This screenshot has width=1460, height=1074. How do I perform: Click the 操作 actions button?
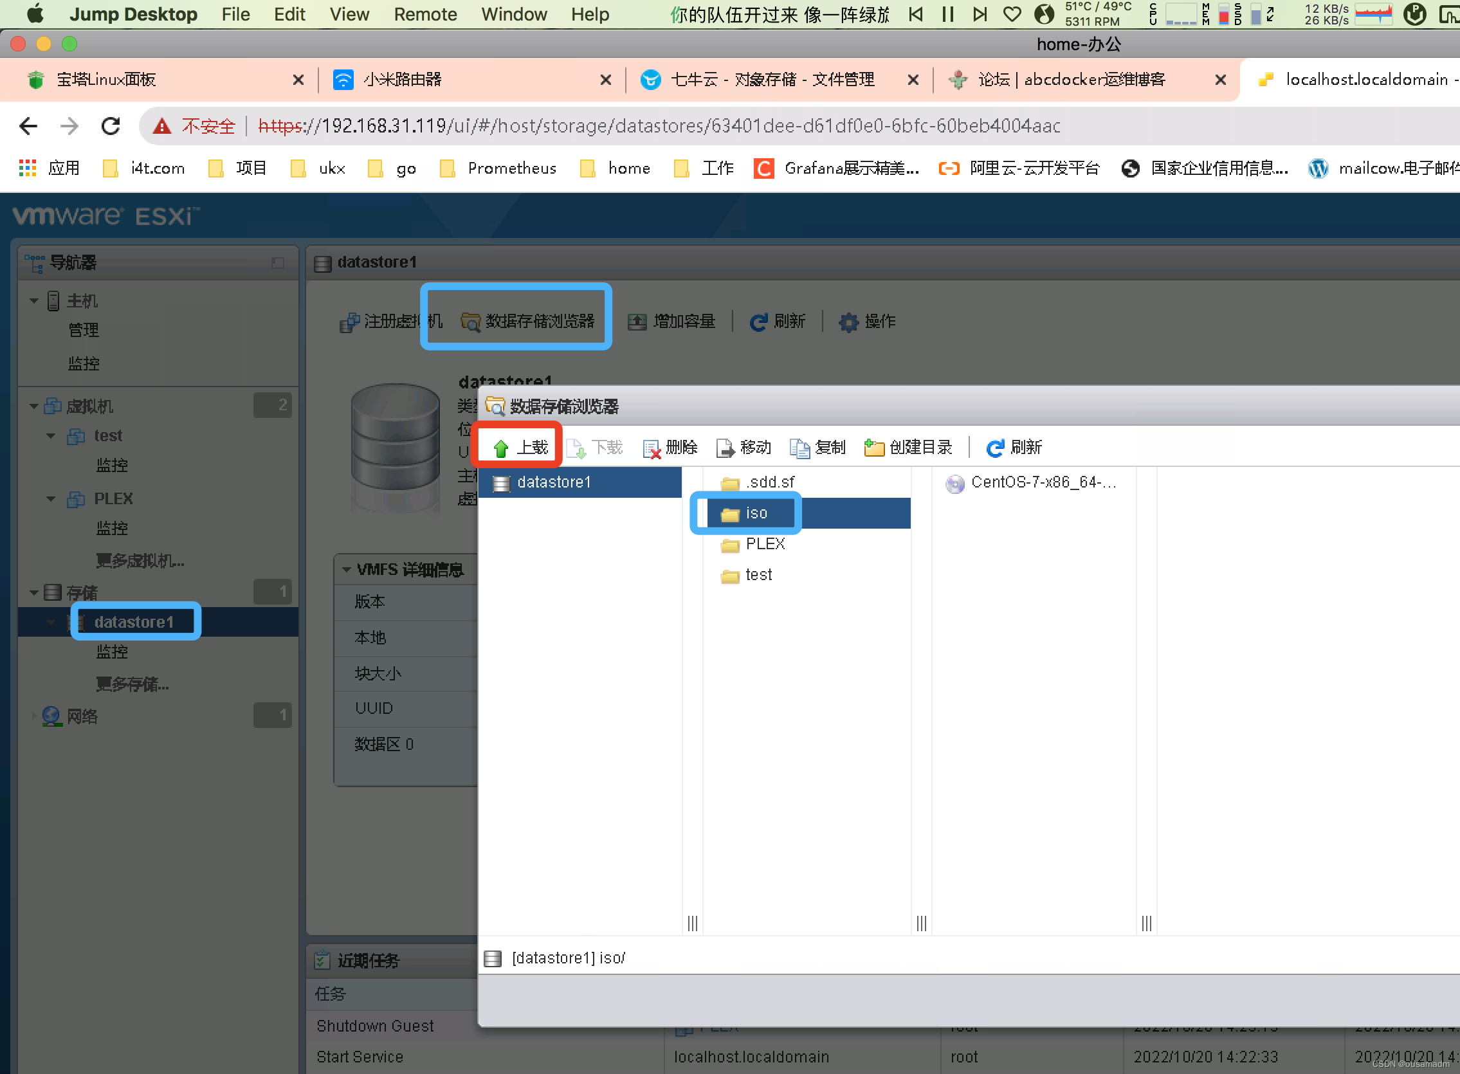coord(868,322)
